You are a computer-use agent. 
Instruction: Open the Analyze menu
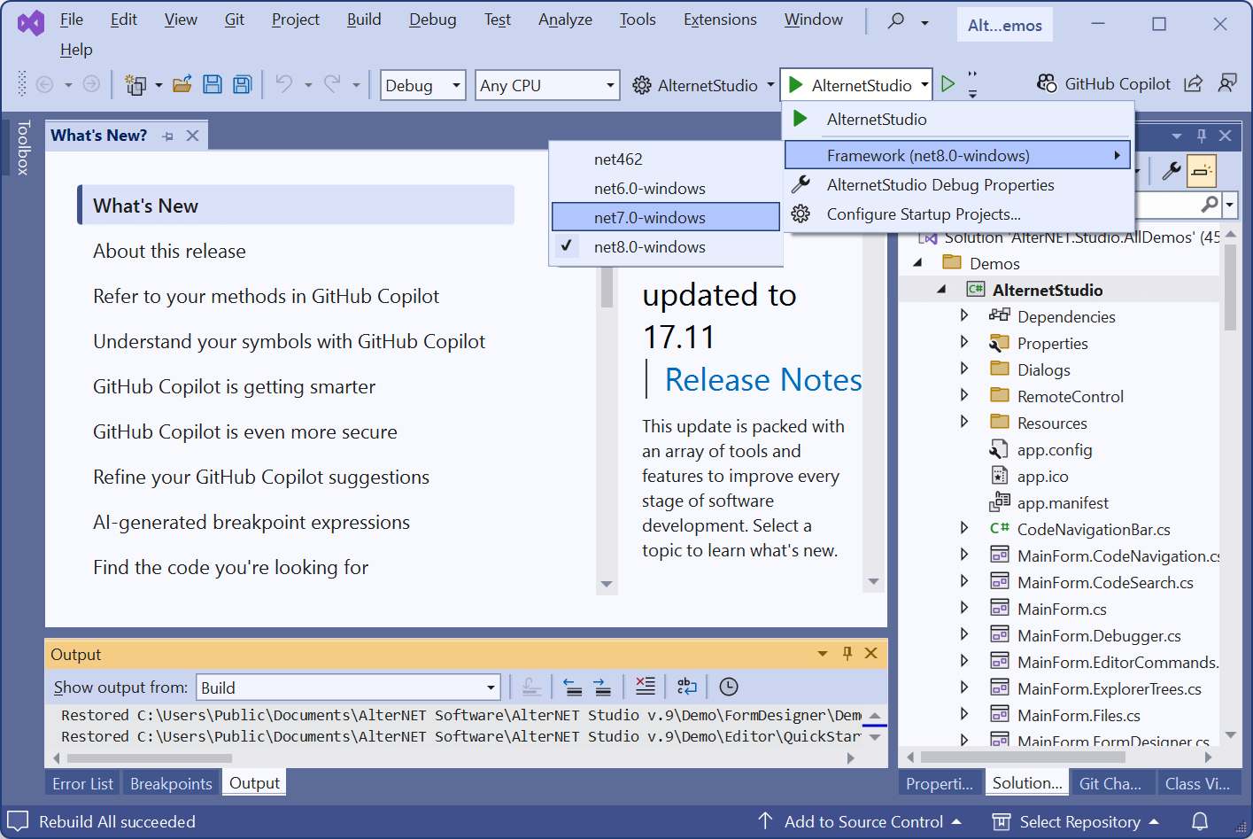point(565,19)
